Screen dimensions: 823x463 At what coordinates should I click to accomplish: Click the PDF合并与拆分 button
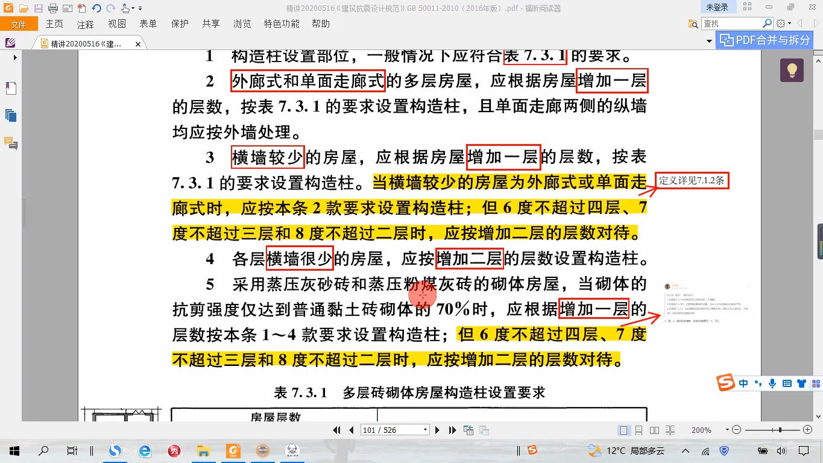click(765, 40)
